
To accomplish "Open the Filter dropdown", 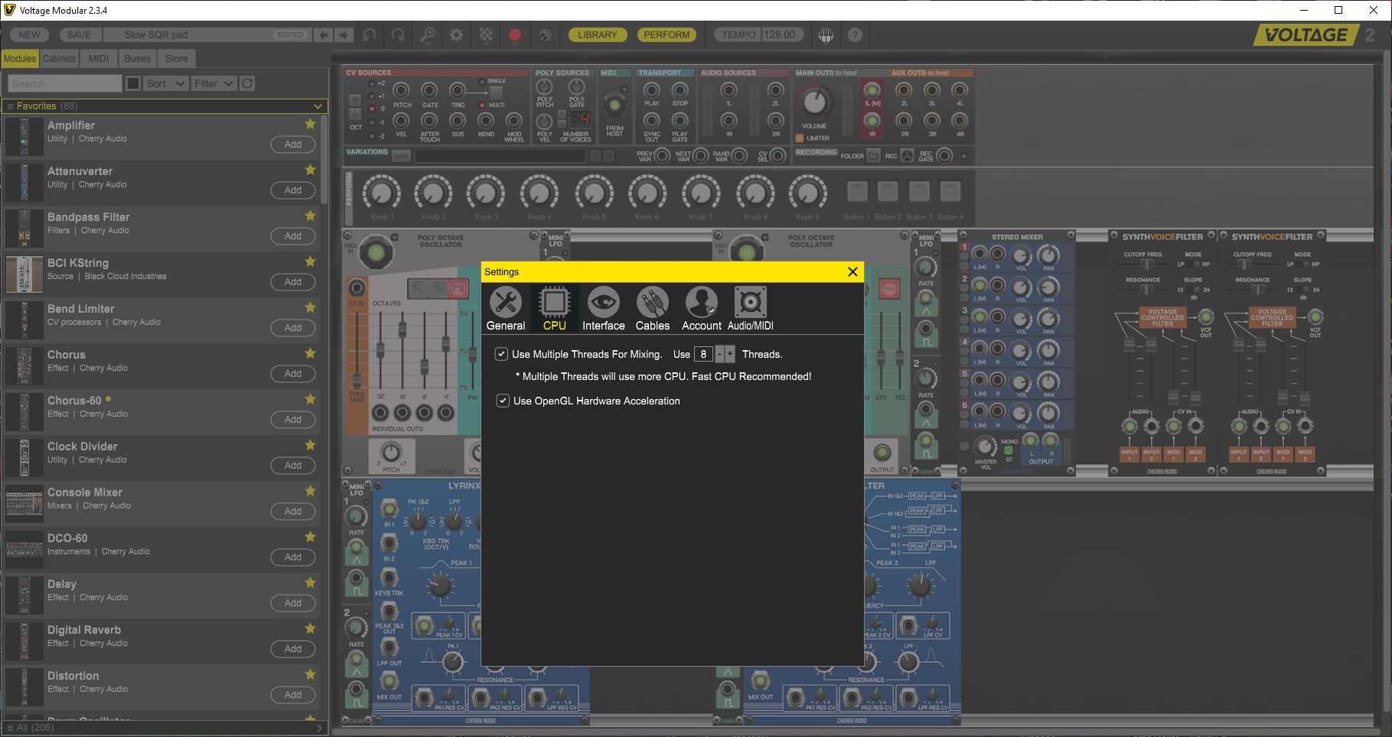I will tap(214, 83).
